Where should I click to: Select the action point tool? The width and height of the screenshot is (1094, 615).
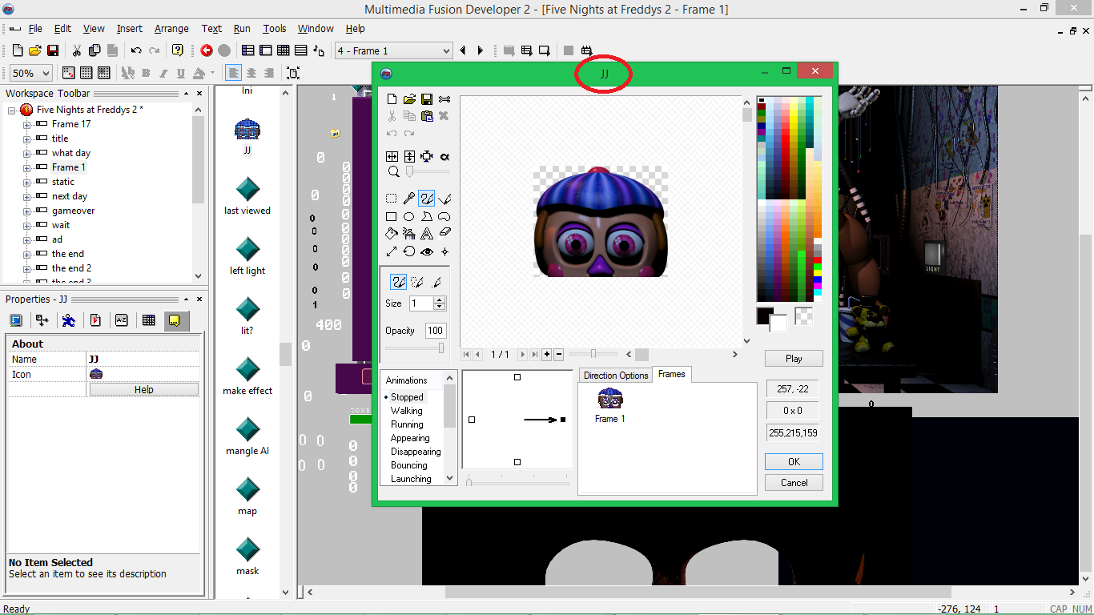(x=444, y=251)
